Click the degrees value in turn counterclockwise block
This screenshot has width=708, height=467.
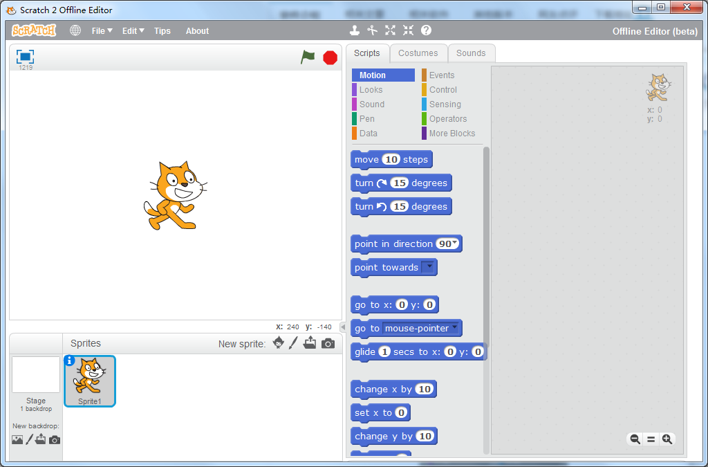(399, 206)
